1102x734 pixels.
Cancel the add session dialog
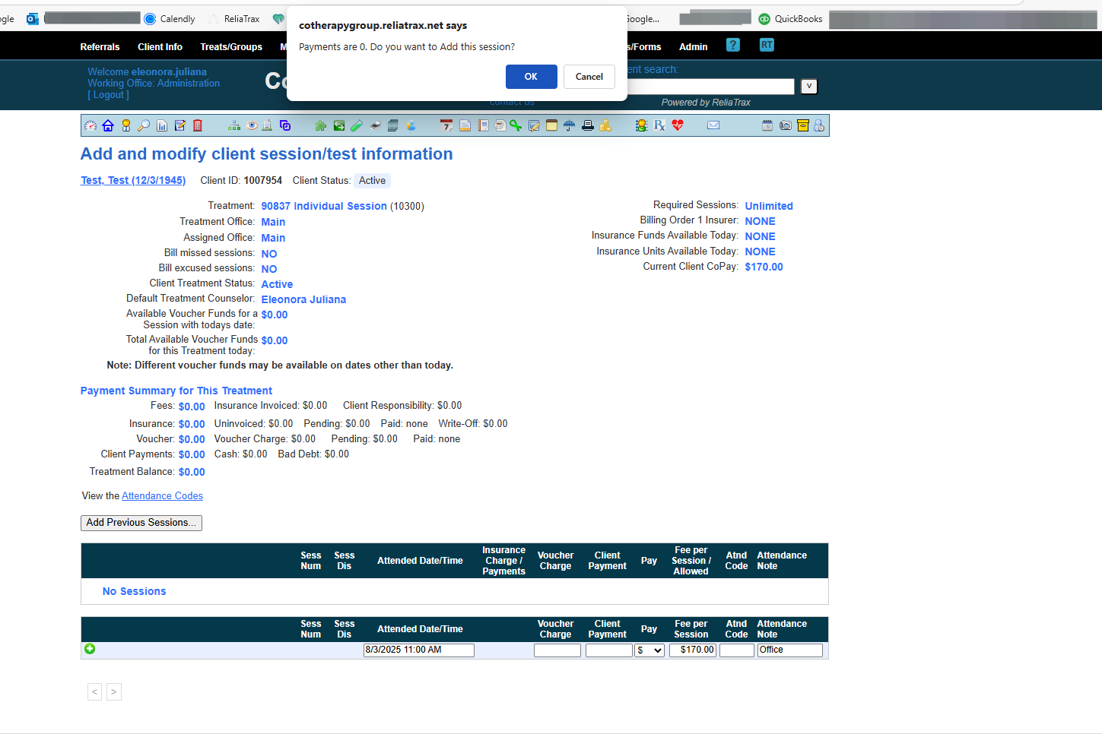click(589, 77)
